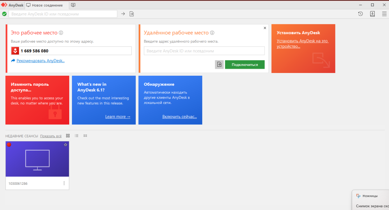389x210 pixels.
Task: Click the AnyDesk logo in title bar
Action: [4, 5]
